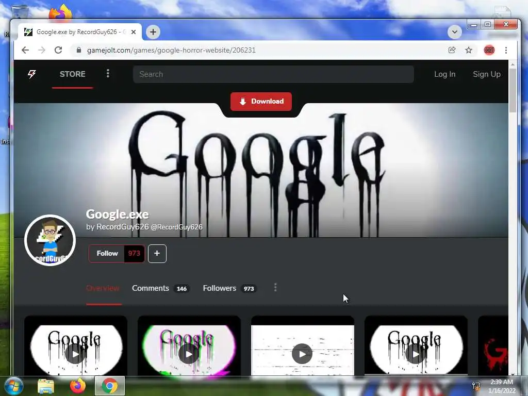Screen dimensions: 528x396
Task: Play the glitchy pink-green Google video
Action: (189, 354)
